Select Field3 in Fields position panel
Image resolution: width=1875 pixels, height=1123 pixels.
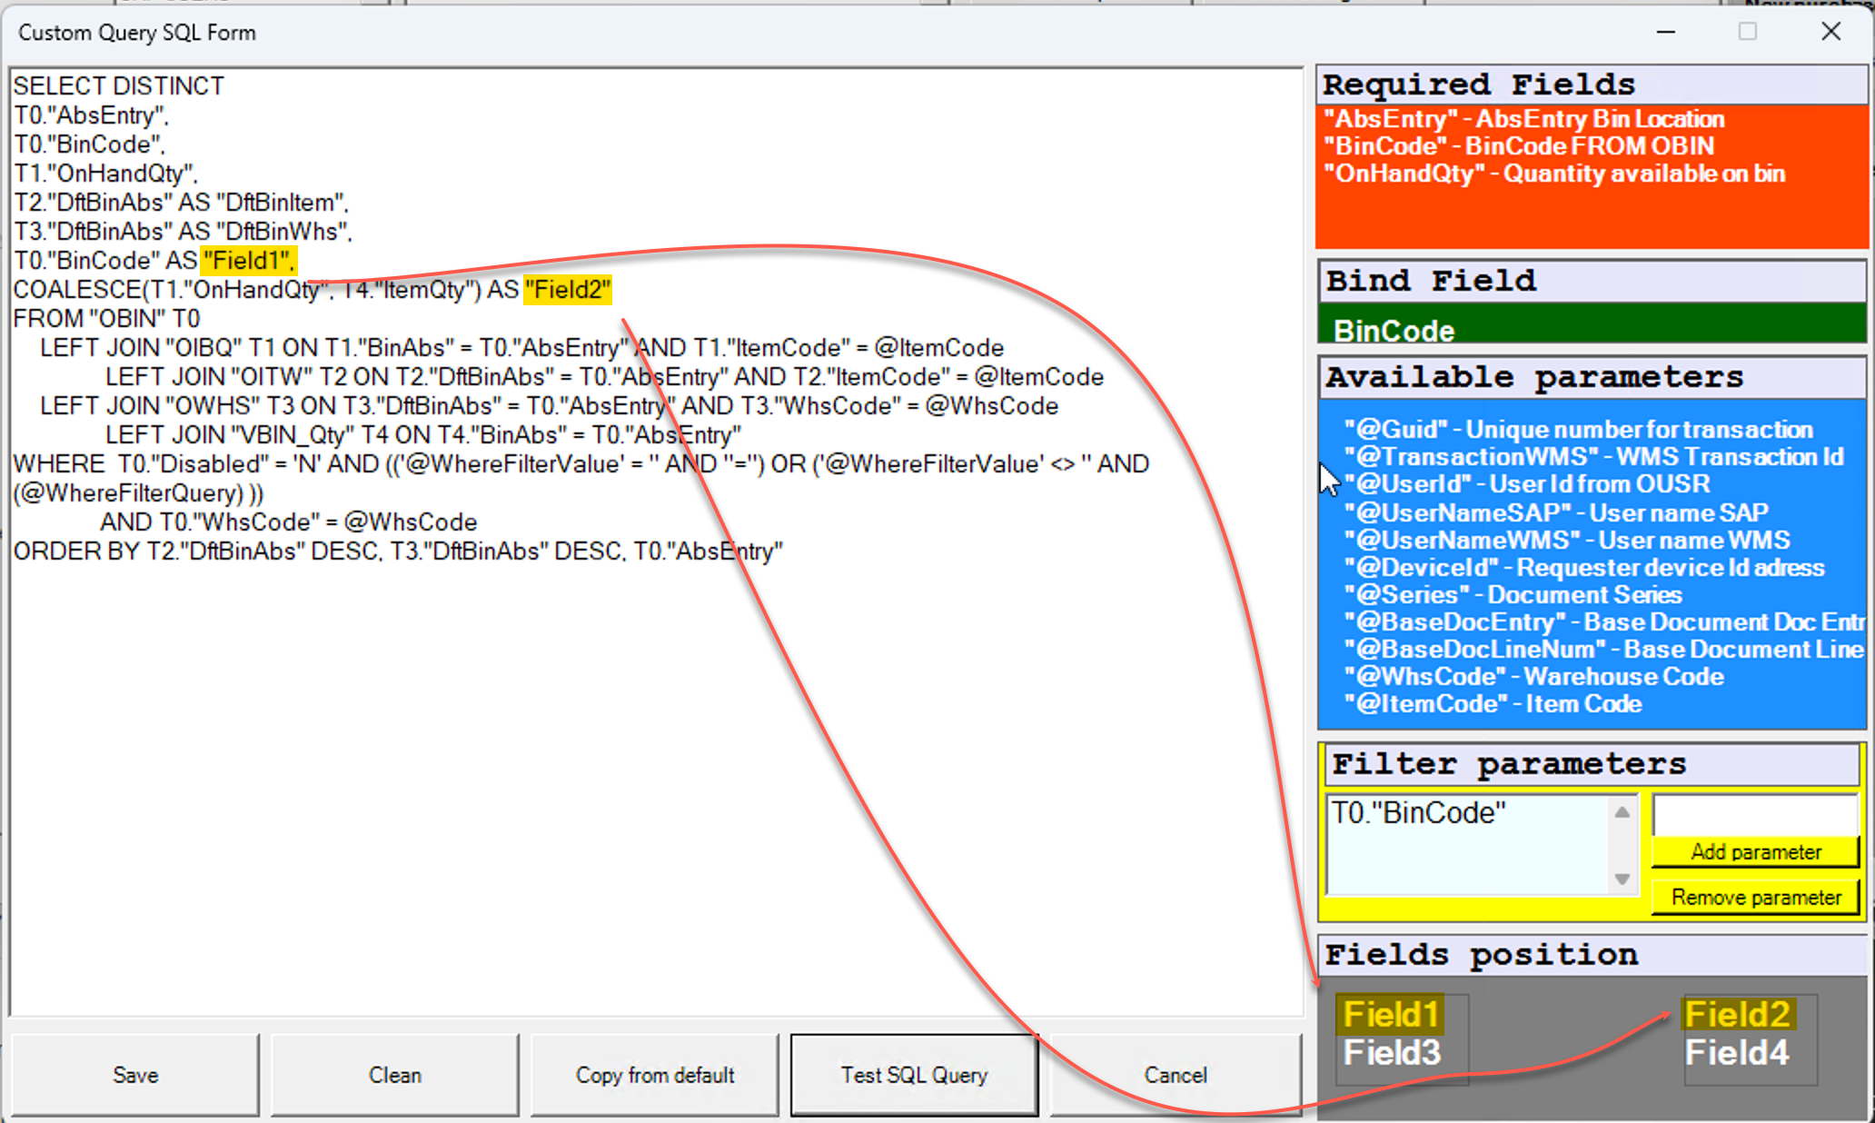[x=1391, y=1051]
